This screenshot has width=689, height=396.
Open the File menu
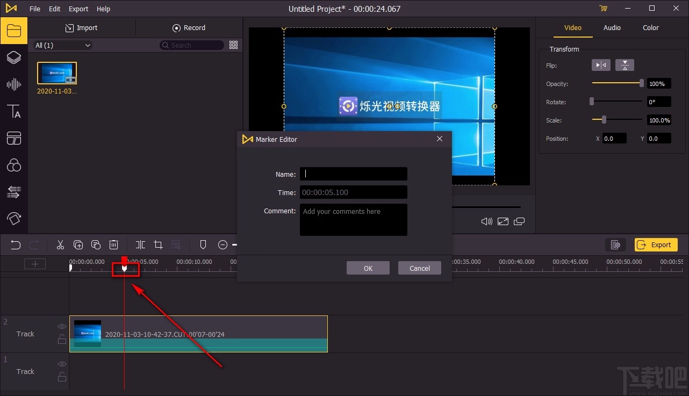pyautogui.click(x=35, y=9)
